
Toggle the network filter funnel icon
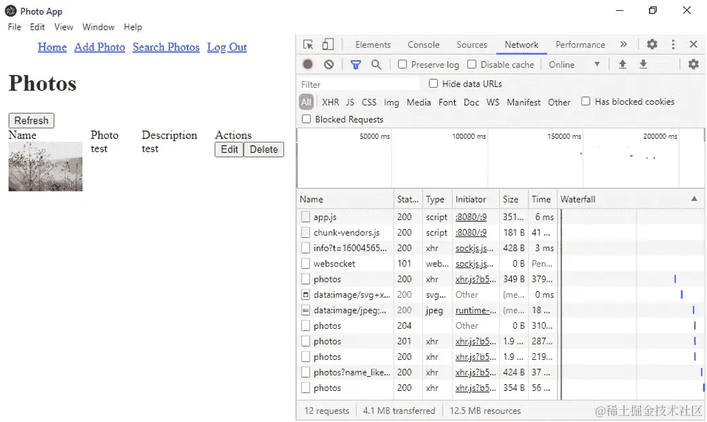[356, 65]
